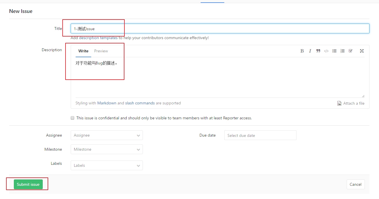Cancel creating the new issue
This screenshot has width=379, height=199.
tap(356, 184)
